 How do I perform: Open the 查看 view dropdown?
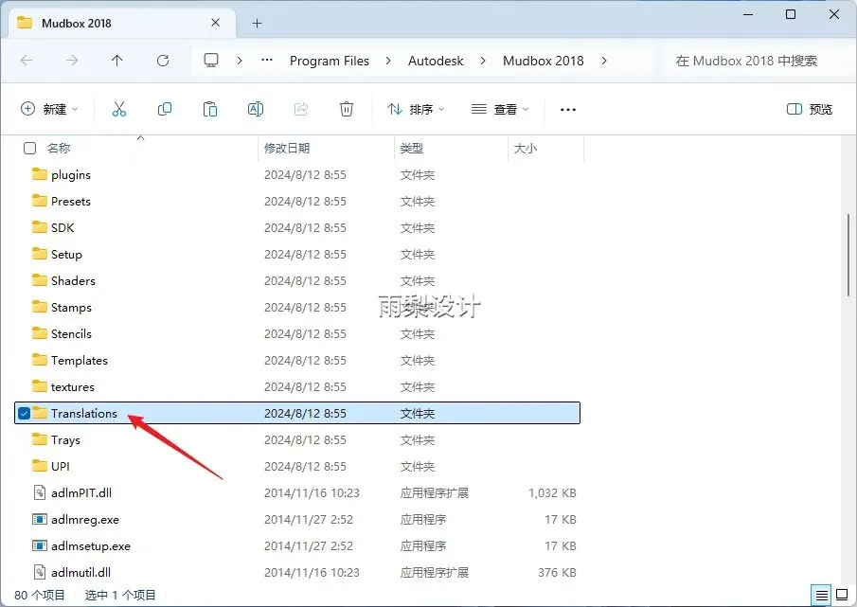coord(500,109)
